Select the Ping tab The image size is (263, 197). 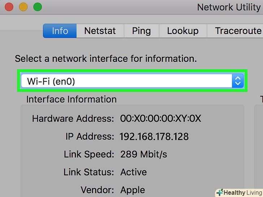coord(141,31)
